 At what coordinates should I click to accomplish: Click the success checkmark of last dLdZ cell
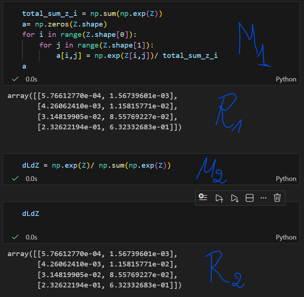coord(15,237)
